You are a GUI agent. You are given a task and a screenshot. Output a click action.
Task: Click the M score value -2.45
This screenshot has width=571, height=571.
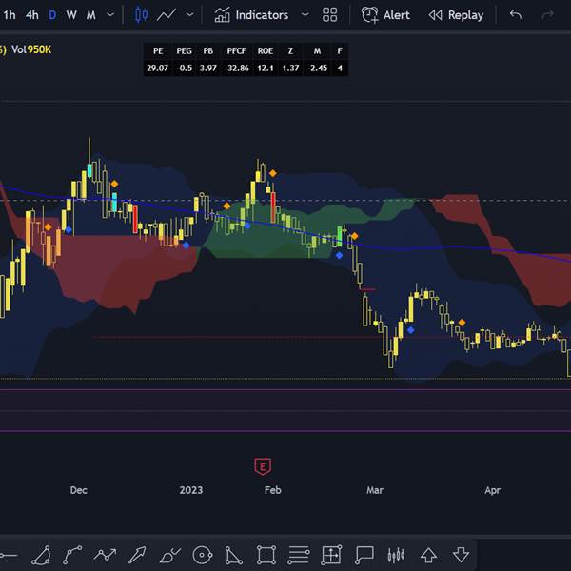click(x=317, y=69)
